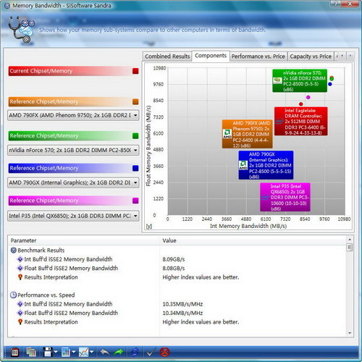Click the checkmark OK icon
Viewport: 362px width, 362px height.
(150, 353)
